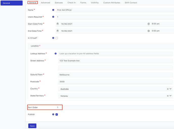This screenshot has width=174, height=129.
Task: Click the Street Address first line field
Action: pyautogui.click(x=115, y=60)
